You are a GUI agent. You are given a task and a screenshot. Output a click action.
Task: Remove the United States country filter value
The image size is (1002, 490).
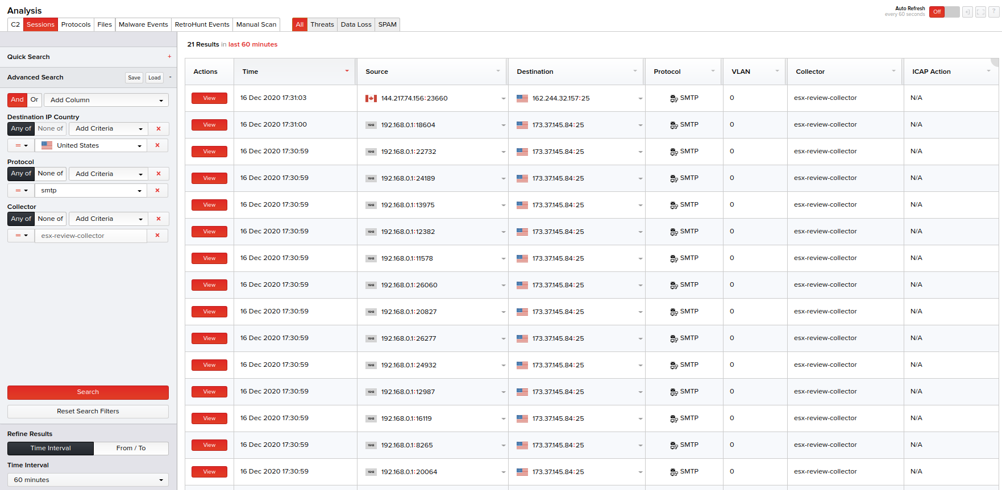click(x=157, y=145)
